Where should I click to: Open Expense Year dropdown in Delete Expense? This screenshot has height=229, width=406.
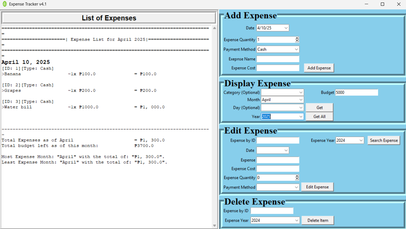[297, 220]
